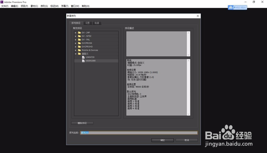
Task: Select the DVCPRO50 folder icon
Action: 79,43
